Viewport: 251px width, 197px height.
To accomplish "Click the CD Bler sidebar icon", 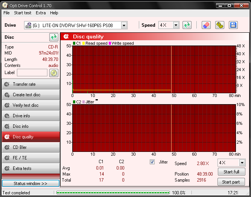I will [x=7, y=147].
